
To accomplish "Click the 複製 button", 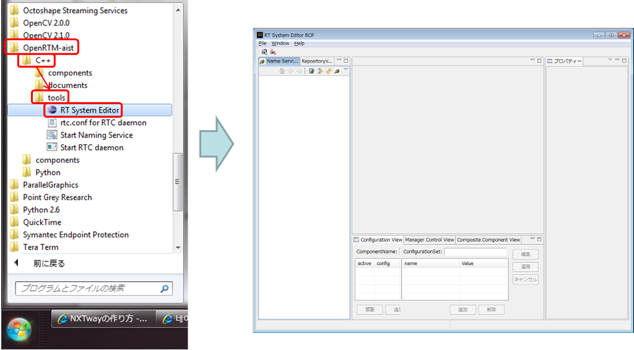I will click(x=370, y=310).
